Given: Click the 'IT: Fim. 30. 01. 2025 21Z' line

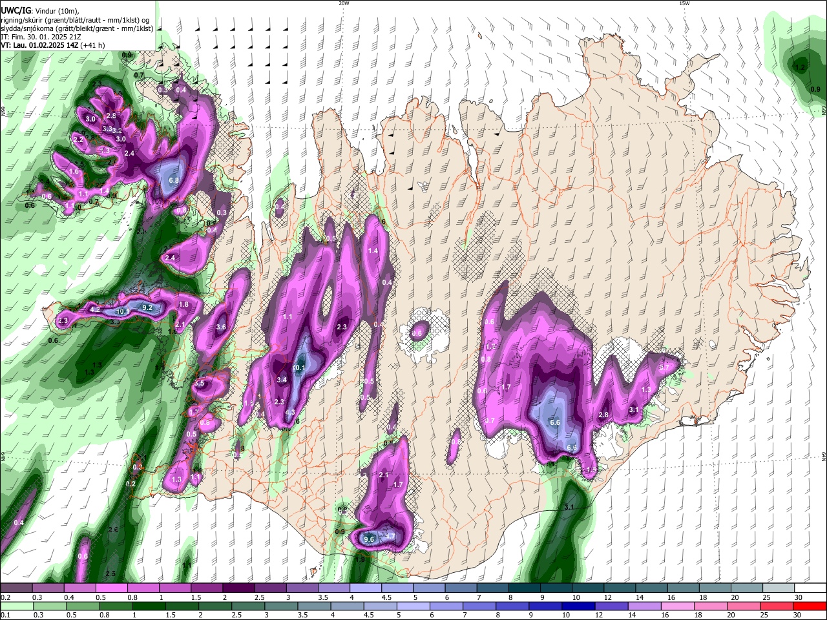Looking at the screenshot, I should coord(41,37).
